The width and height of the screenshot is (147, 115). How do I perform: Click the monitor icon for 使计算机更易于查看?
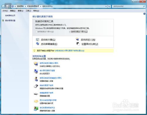click(36, 71)
